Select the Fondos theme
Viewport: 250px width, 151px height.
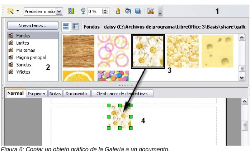33,36
